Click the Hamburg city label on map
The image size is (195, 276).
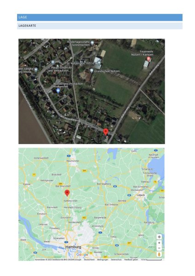click(x=73, y=247)
